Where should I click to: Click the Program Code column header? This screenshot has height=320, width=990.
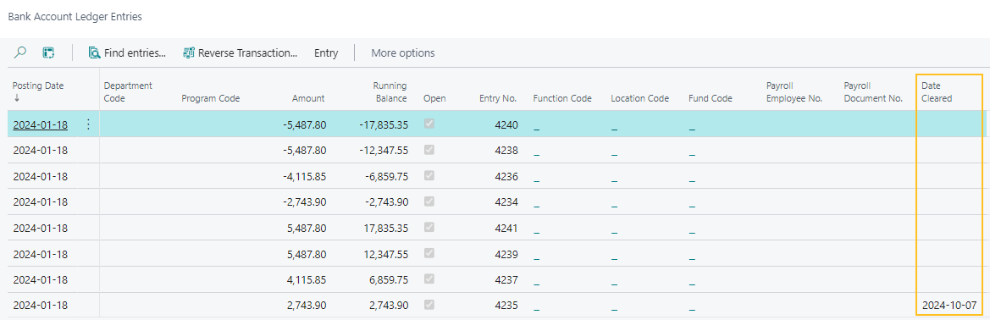211,98
